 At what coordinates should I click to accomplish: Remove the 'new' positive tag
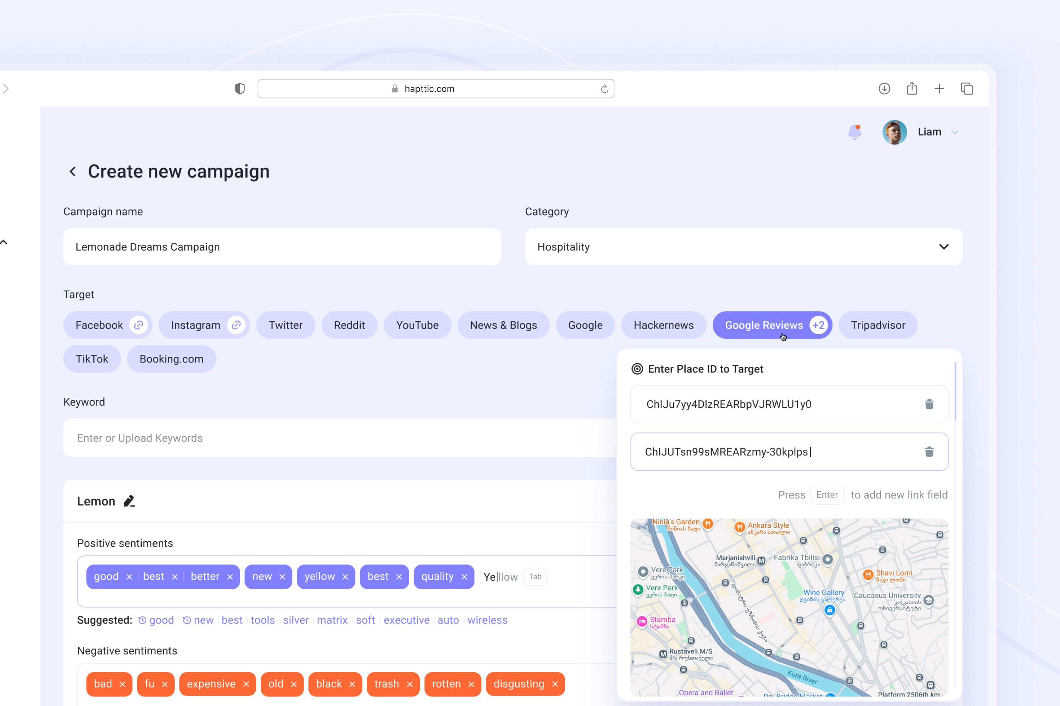point(282,577)
